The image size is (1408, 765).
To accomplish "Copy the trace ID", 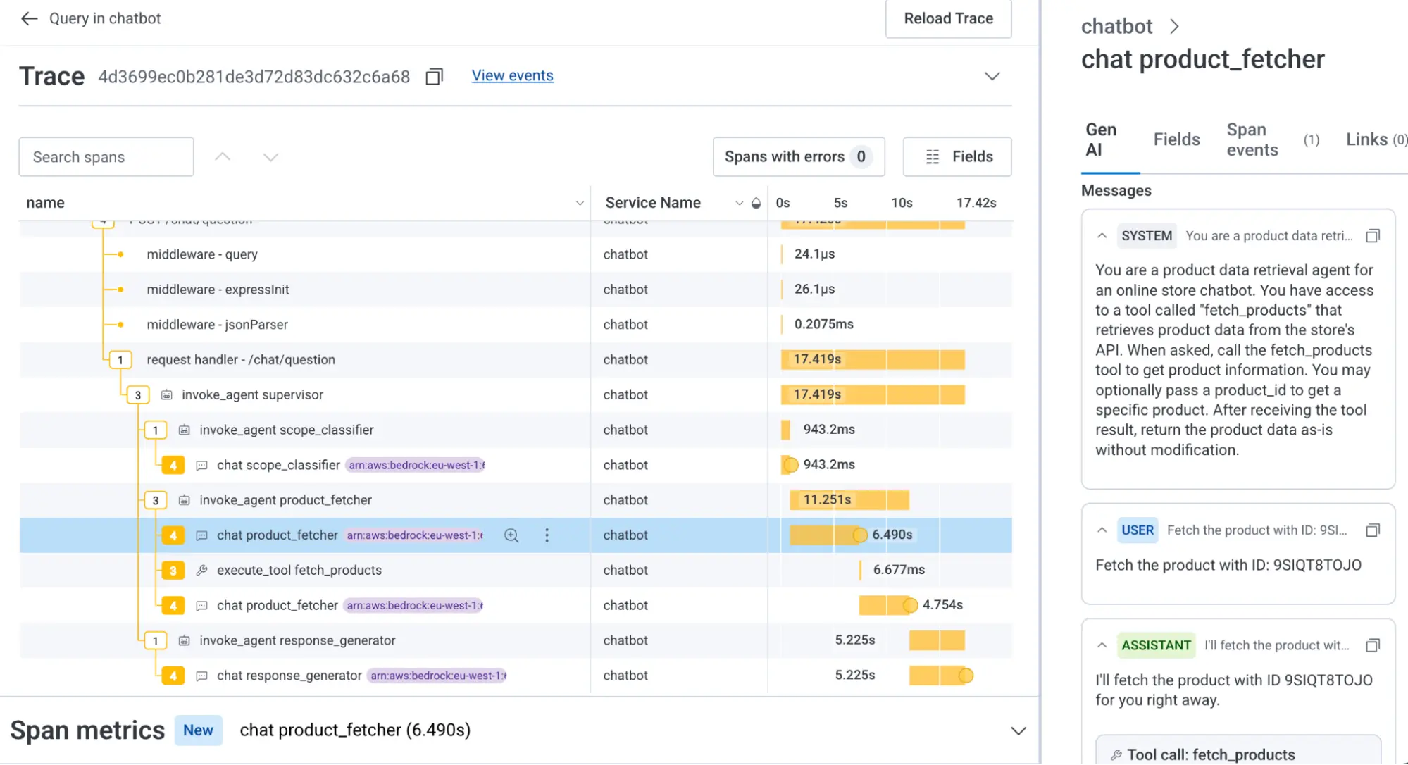I will coord(434,76).
